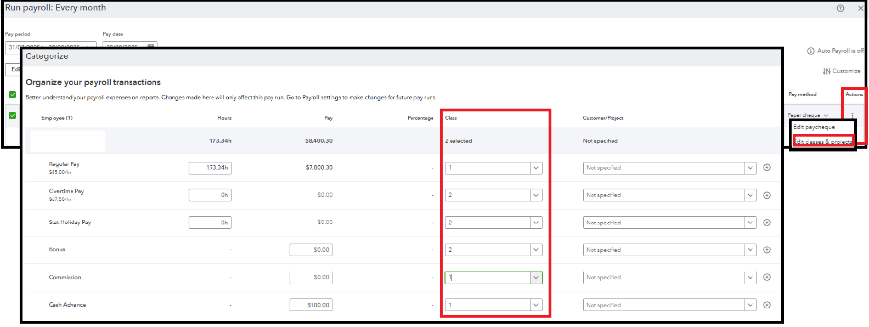Edit the Commission amount field
Image resolution: width=869 pixels, height=327 pixels.
coord(311,277)
